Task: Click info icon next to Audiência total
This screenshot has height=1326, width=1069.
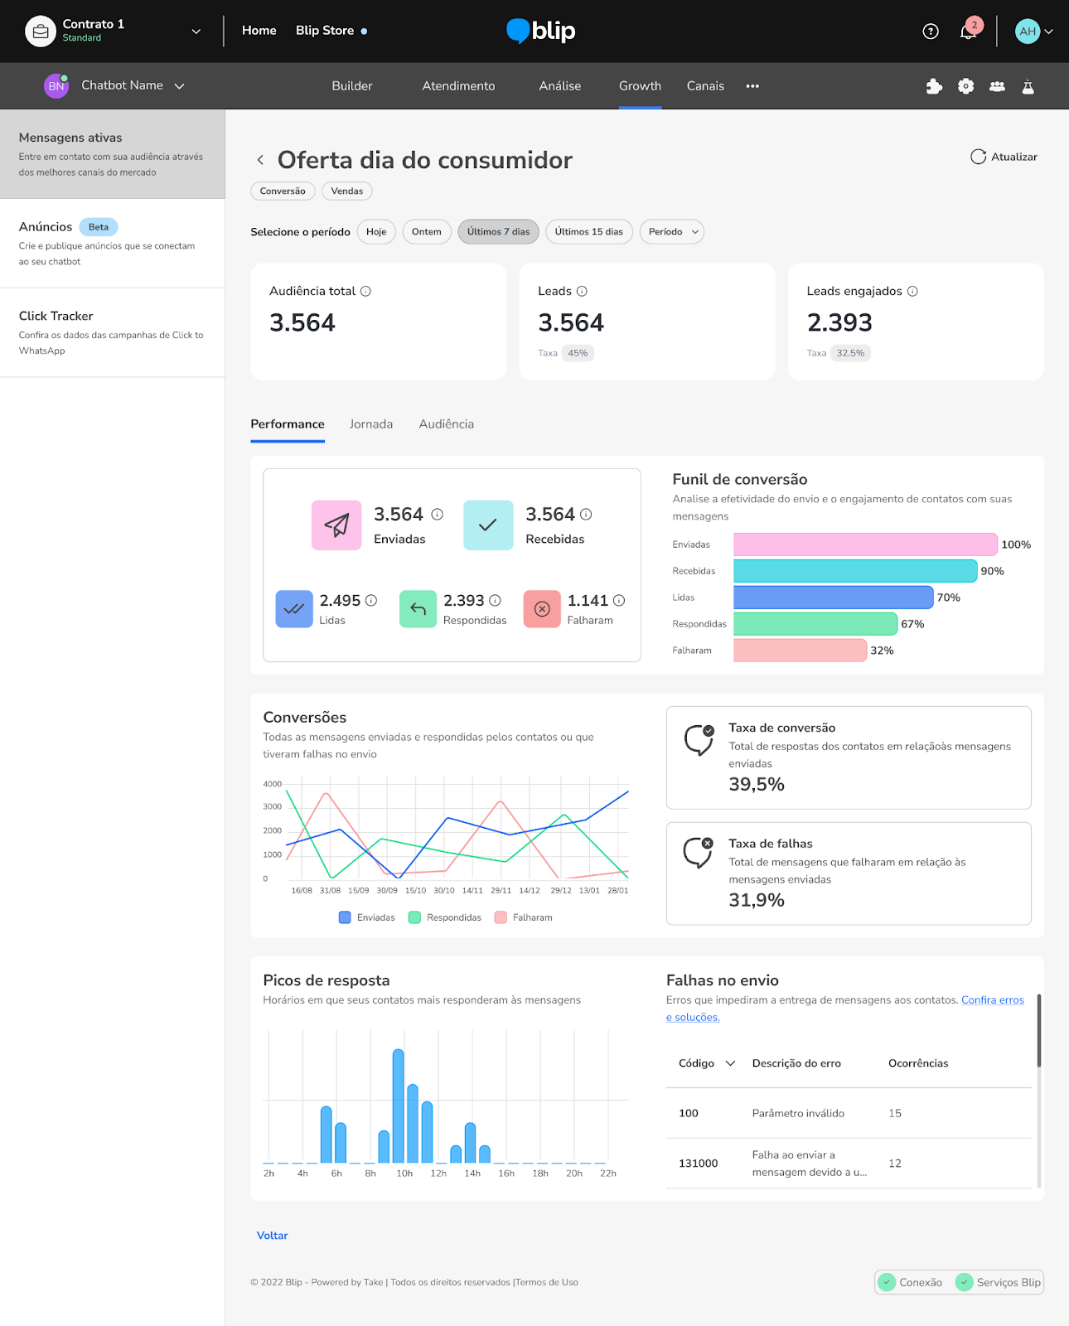Action: coord(365,291)
